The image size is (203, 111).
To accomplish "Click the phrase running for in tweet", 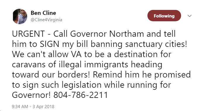I will coord(149,85).
